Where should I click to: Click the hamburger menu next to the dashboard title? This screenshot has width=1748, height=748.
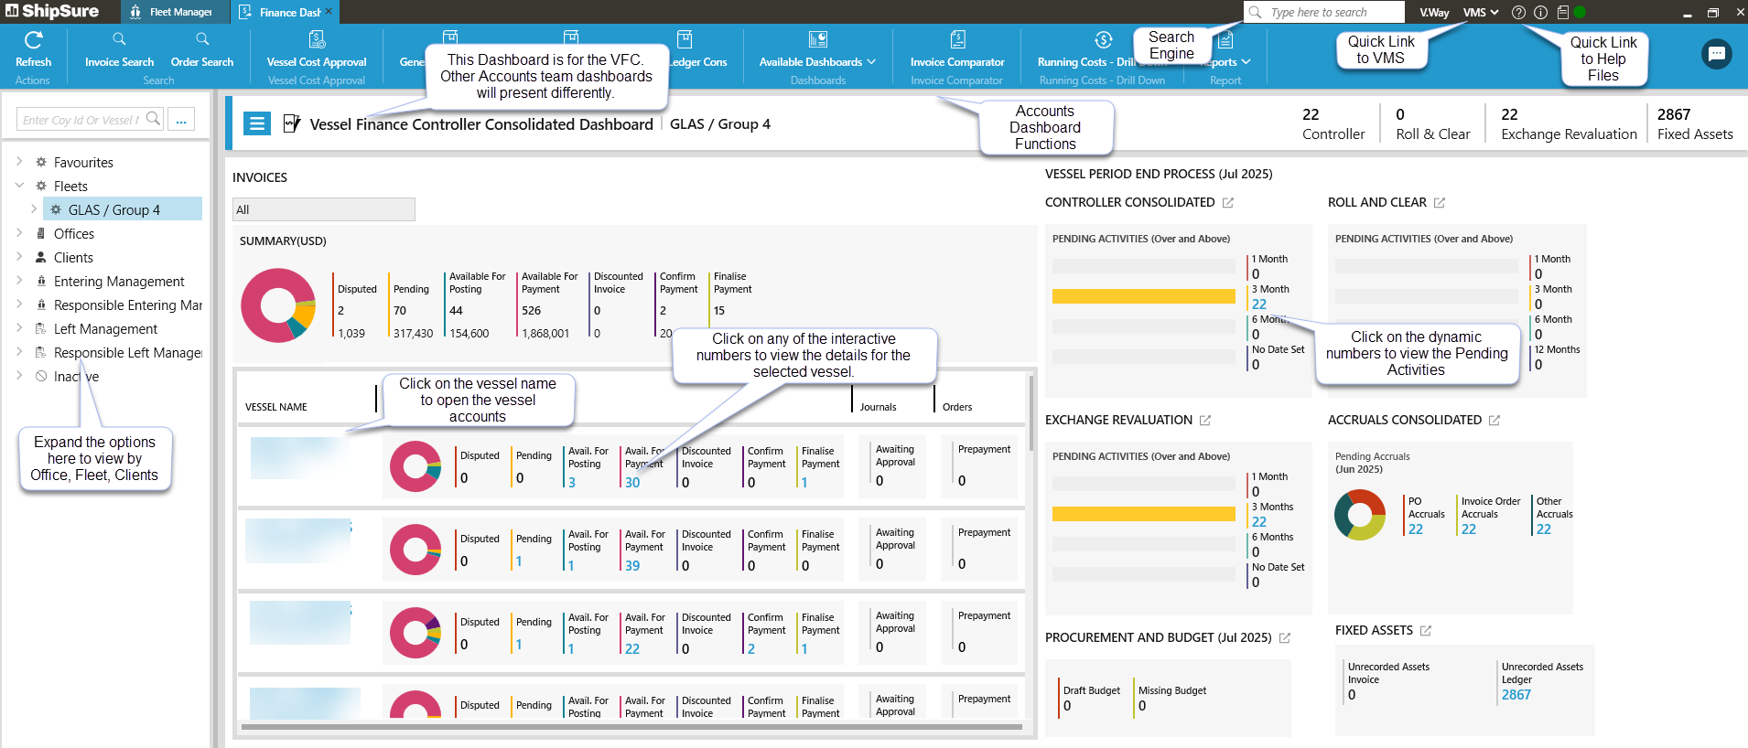click(257, 123)
